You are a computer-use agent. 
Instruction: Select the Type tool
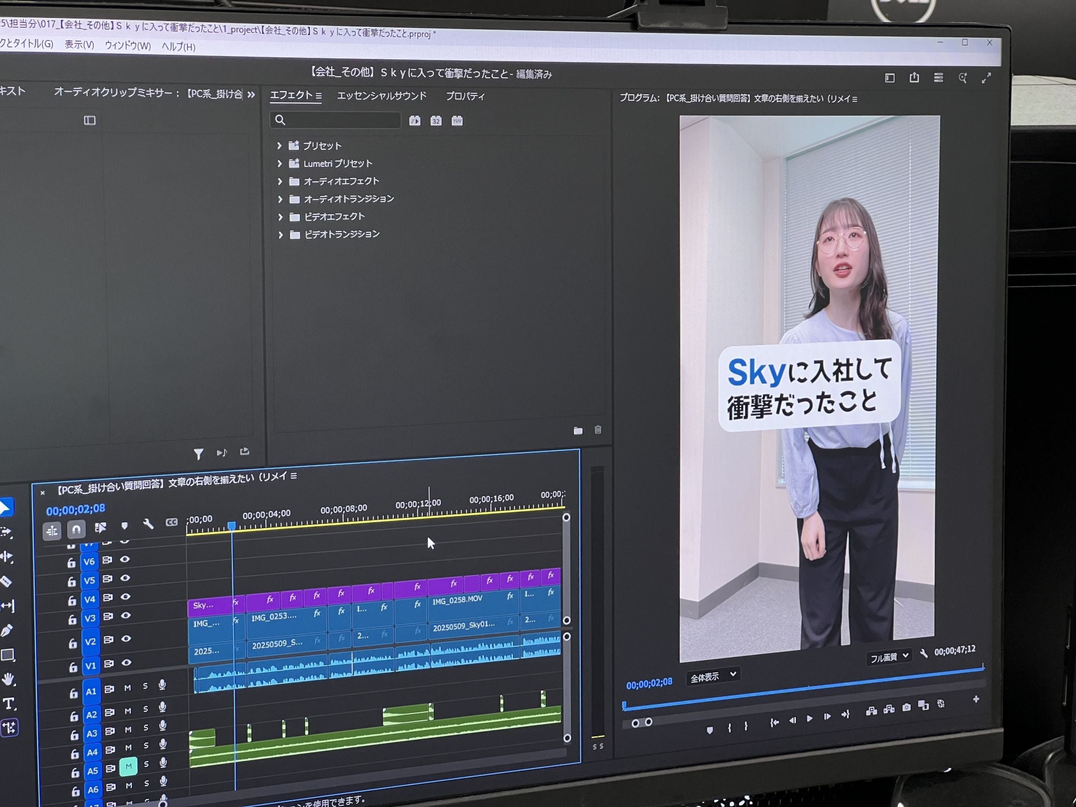(9, 703)
